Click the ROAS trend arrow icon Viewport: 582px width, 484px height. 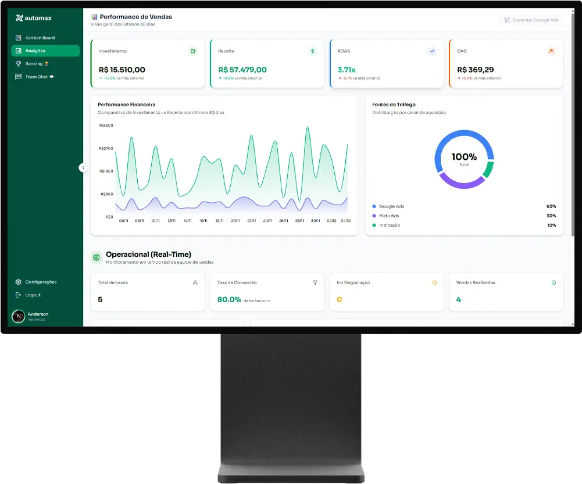(x=432, y=51)
